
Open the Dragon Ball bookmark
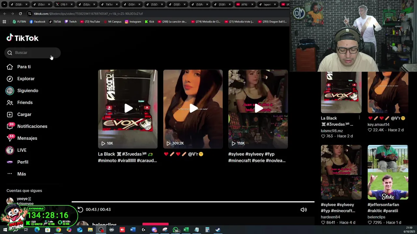[x=272, y=22]
